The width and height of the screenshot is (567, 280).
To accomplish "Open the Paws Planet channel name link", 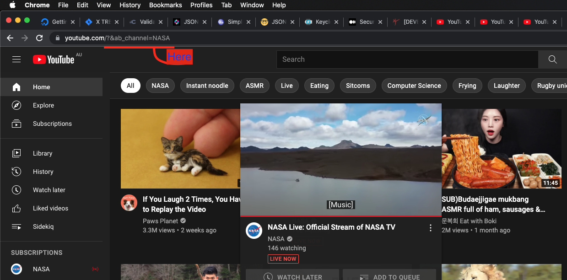I will pyautogui.click(x=160, y=221).
